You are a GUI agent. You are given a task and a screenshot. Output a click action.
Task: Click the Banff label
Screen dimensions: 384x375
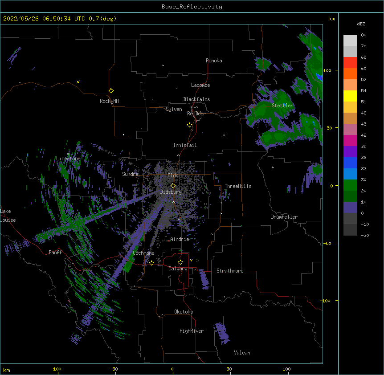coord(55,253)
